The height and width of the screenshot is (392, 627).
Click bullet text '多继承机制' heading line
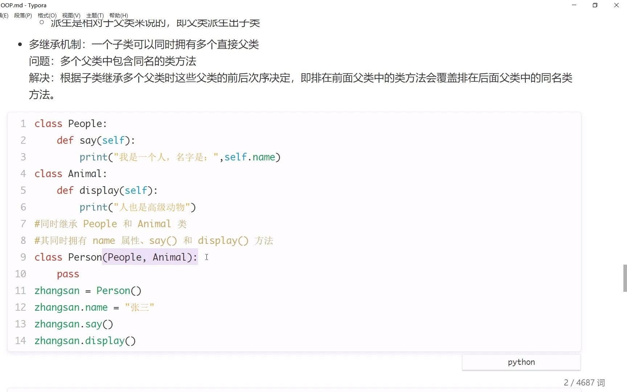144,44
